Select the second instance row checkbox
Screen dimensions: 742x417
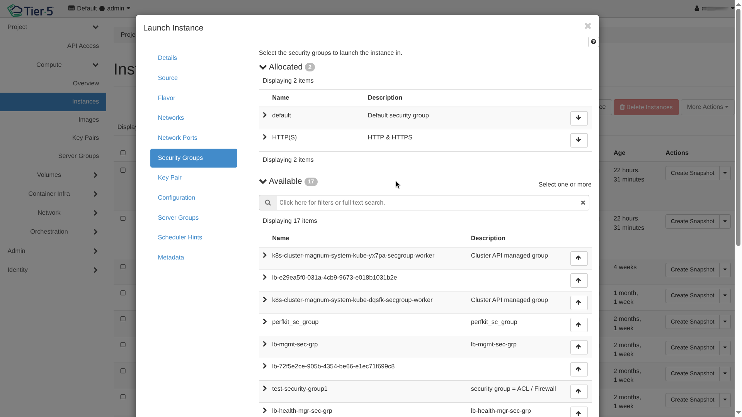pyautogui.click(x=123, y=219)
